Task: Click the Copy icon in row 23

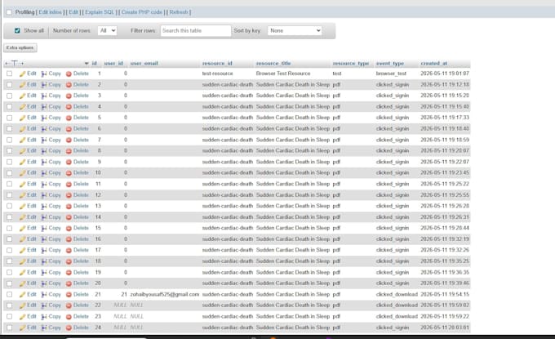Action: pyautogui.click(x=44, y=316)
